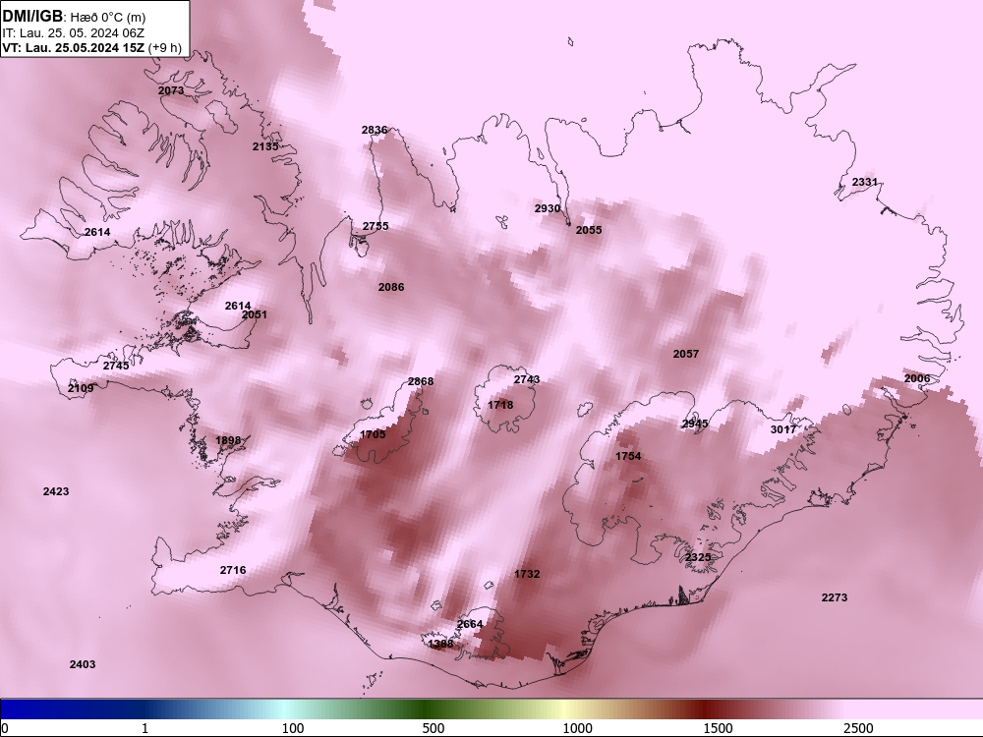
Task: Click the 2500 tick on the color scale
Action: point(858,728)
